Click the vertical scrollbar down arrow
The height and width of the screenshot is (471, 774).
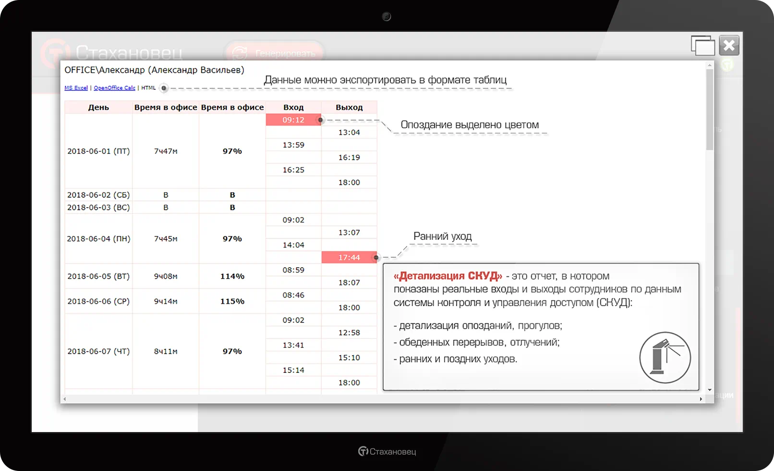[x=710, y=390]
